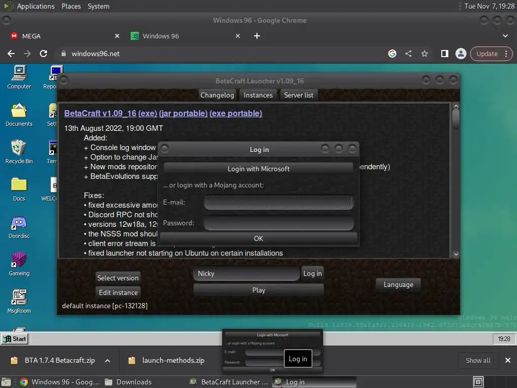Click the Google icon in address bar
This screenshot has width=517, height=388.
point(392,54)
